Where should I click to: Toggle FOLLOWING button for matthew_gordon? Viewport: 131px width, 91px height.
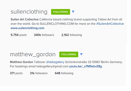(x=69, y=54)
